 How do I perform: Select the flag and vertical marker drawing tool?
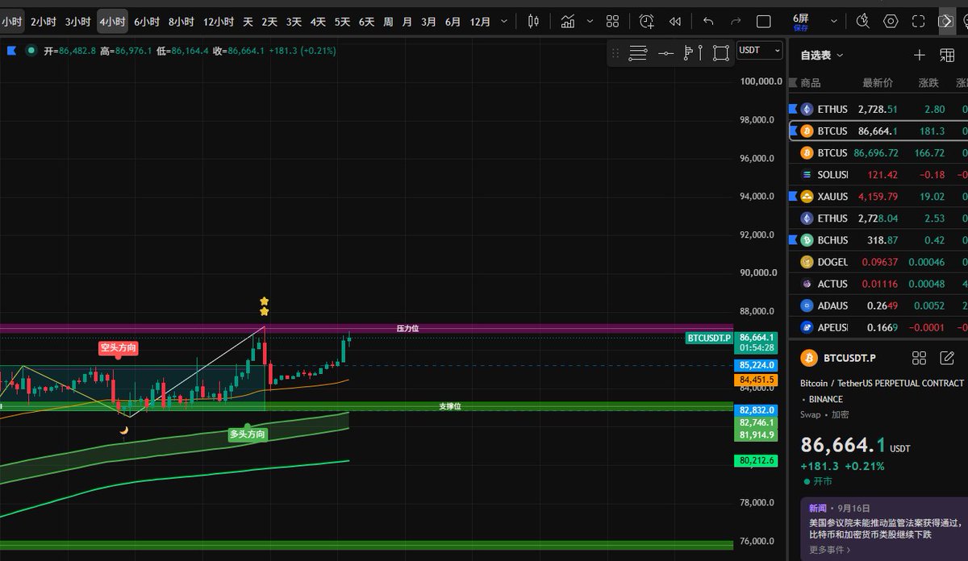coord(693,53)
